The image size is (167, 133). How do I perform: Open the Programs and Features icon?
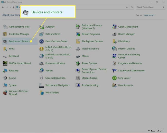tap(114, 63)
